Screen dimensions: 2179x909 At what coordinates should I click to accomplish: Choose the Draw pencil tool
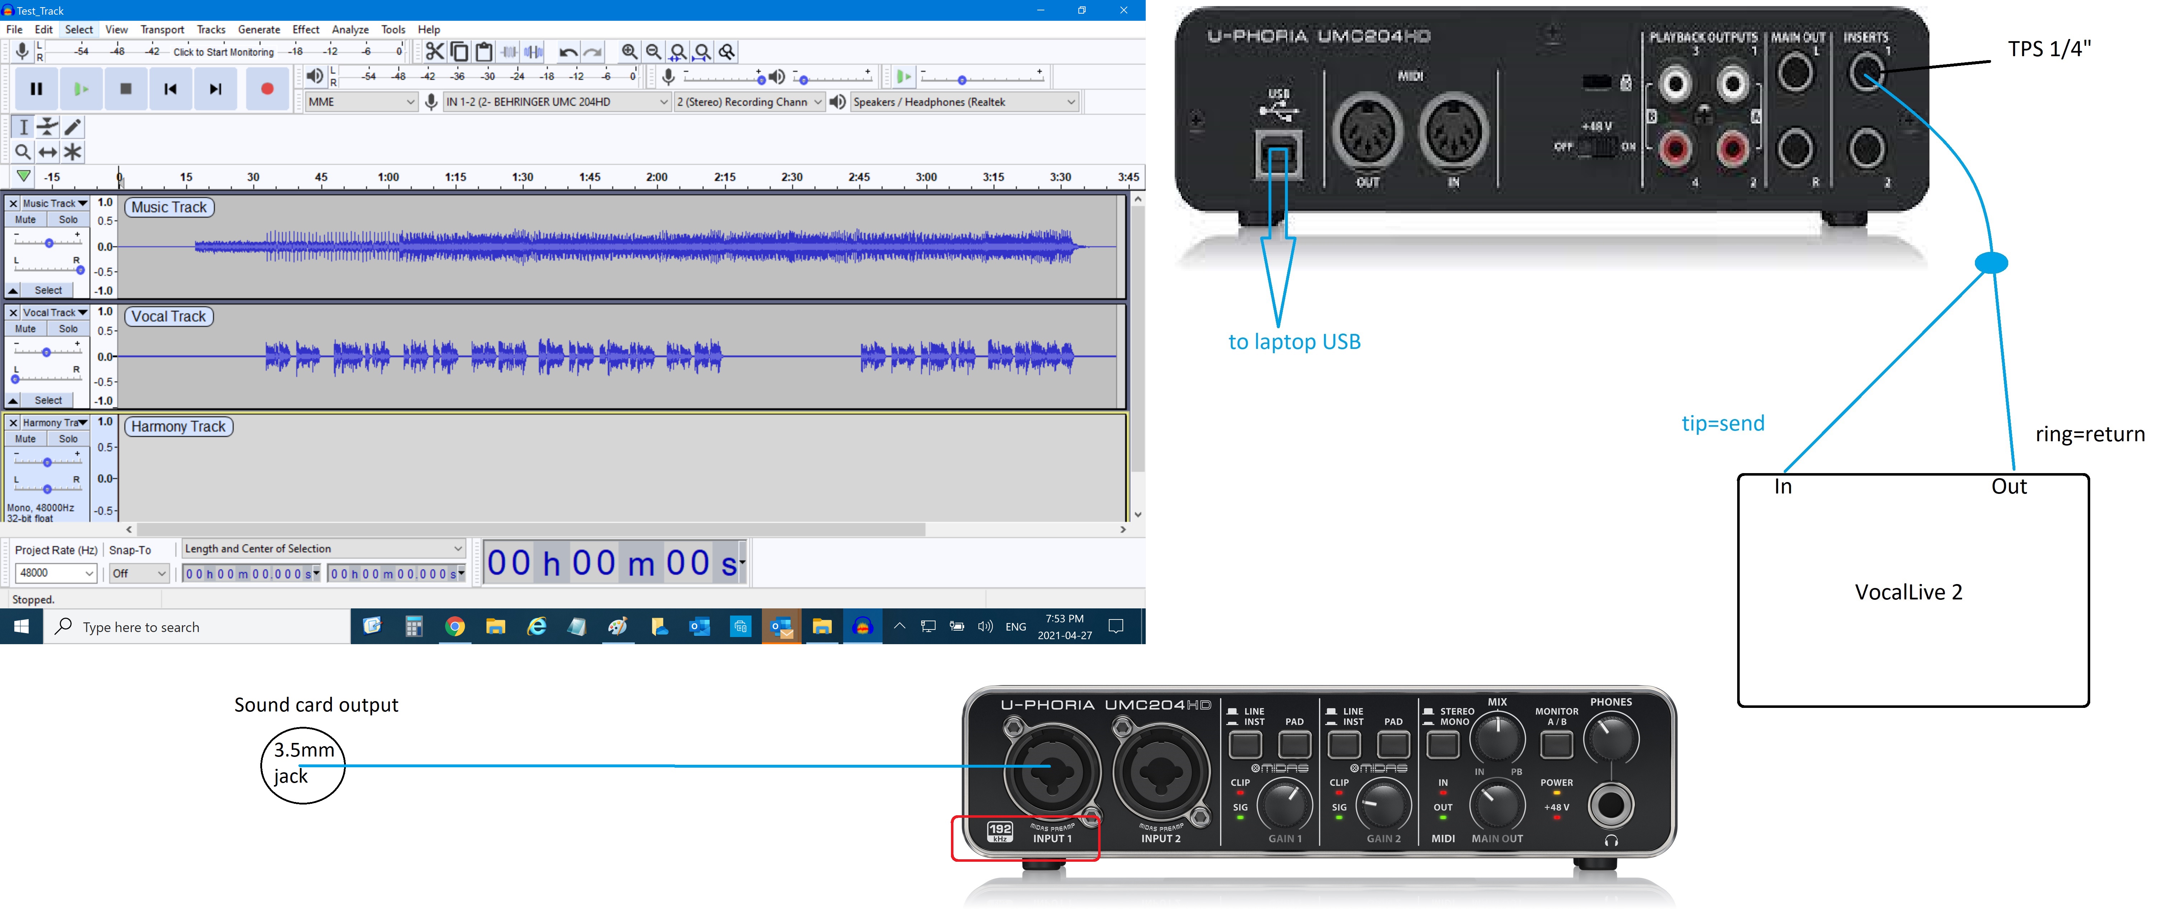[x=73, y=127]
